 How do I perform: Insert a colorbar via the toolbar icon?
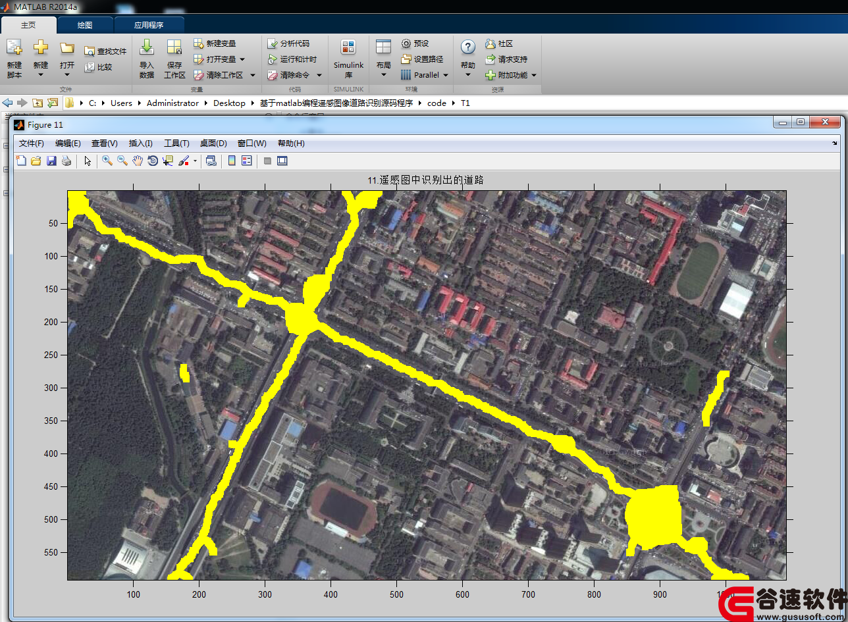(x=232, y=161)
